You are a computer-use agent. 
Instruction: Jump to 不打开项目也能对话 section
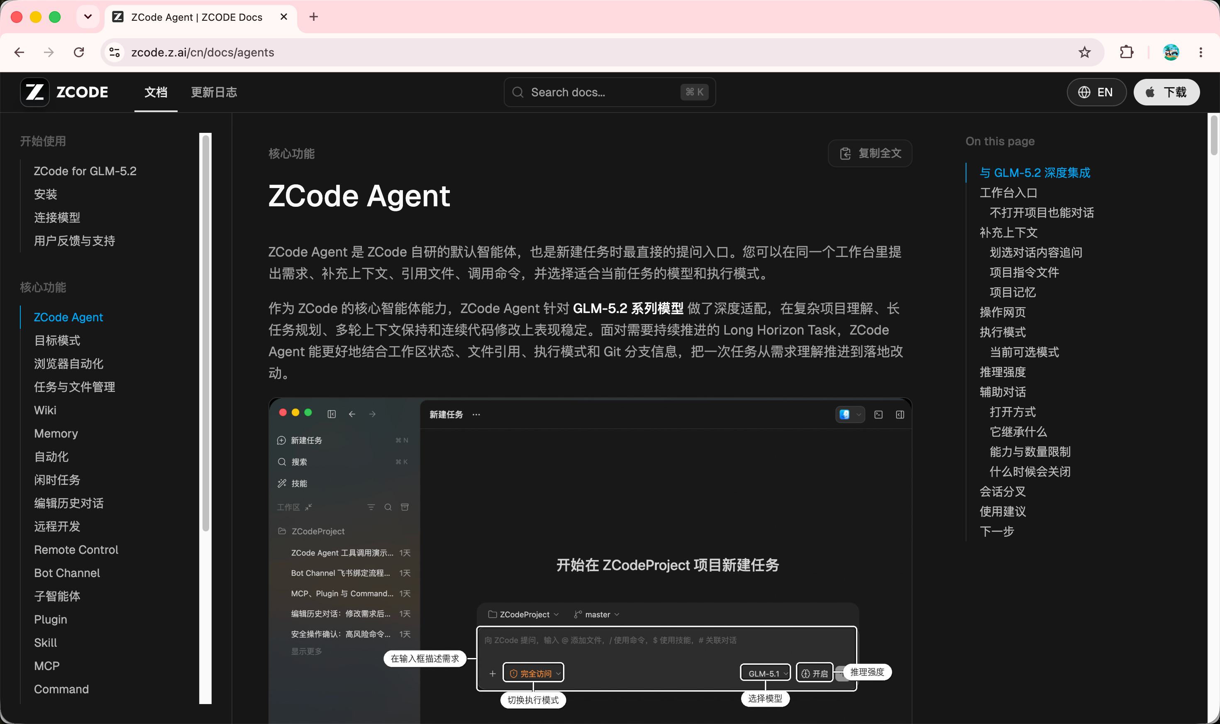pos(1042,213)
